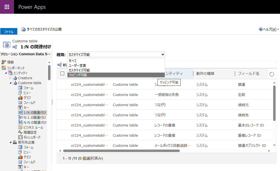Screen dimensions: 280x171
Task: Choose マッピング可能 in the type list
Action: click(x=116, y=75)
